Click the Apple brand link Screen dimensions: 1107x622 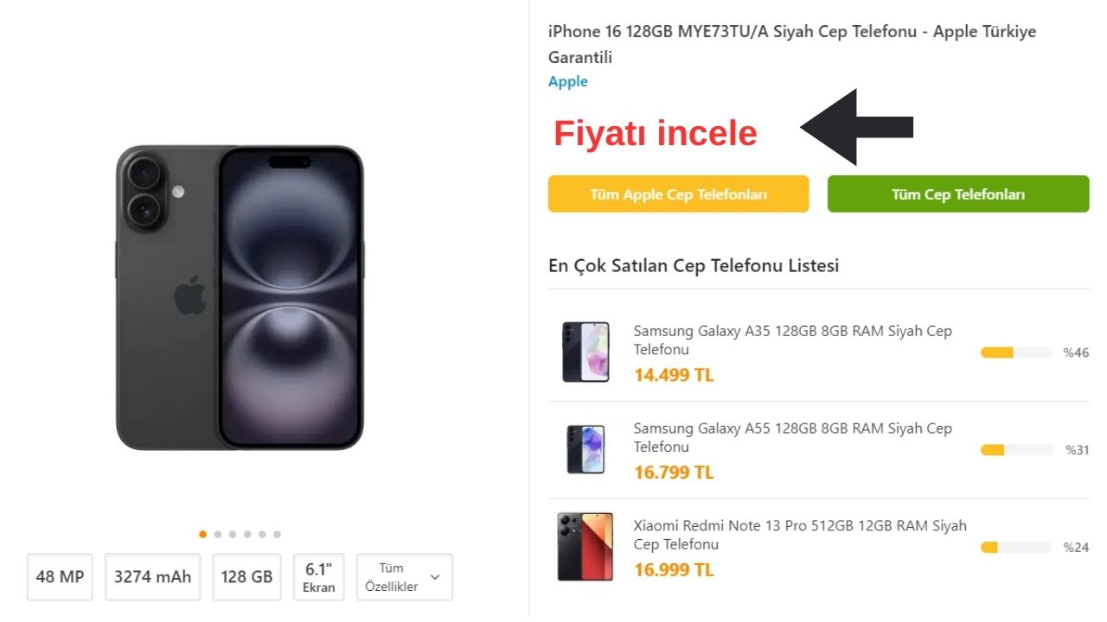click(568, 82)
